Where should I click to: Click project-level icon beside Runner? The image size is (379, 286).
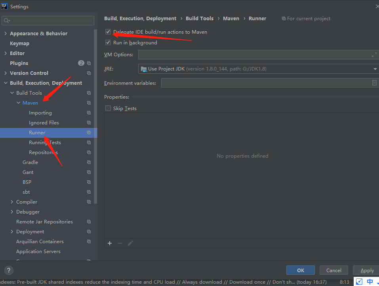coord(89,132)
